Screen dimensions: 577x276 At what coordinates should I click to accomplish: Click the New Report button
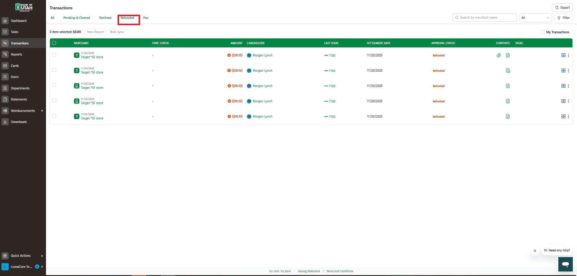pyautogui.click(x=95, y=32)
